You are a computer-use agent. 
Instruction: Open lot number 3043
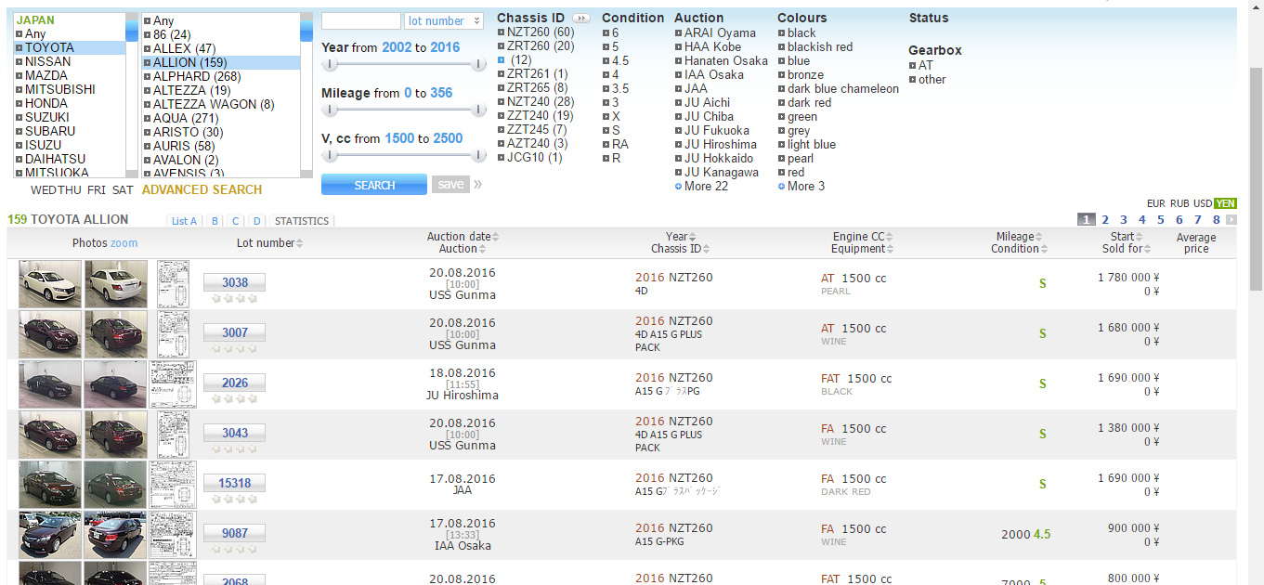click(234, 433)
